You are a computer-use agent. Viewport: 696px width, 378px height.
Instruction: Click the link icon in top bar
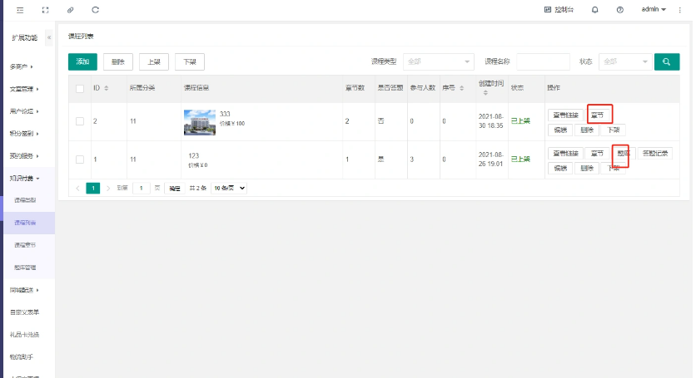point(70,10)
